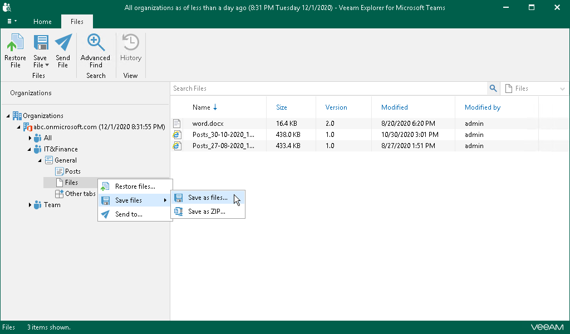Select the Posts channel tab node
This screenshot has width=570, height=334.
click(72, 171)
